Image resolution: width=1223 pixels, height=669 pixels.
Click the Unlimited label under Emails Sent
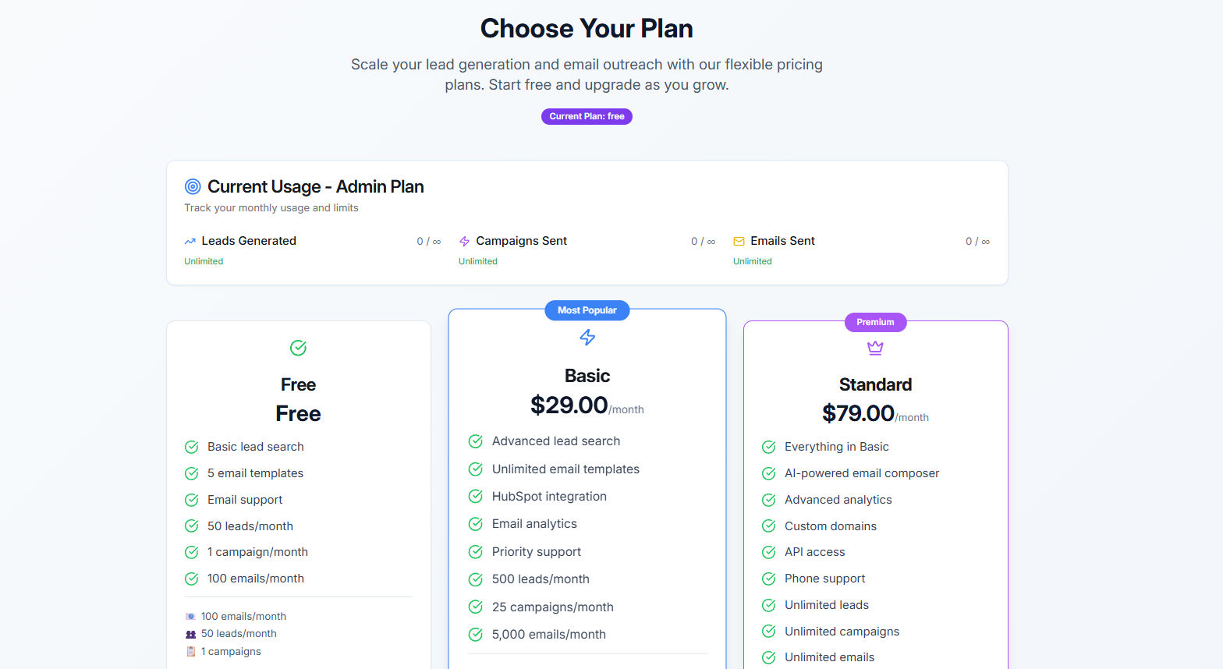tap(752, 262)
